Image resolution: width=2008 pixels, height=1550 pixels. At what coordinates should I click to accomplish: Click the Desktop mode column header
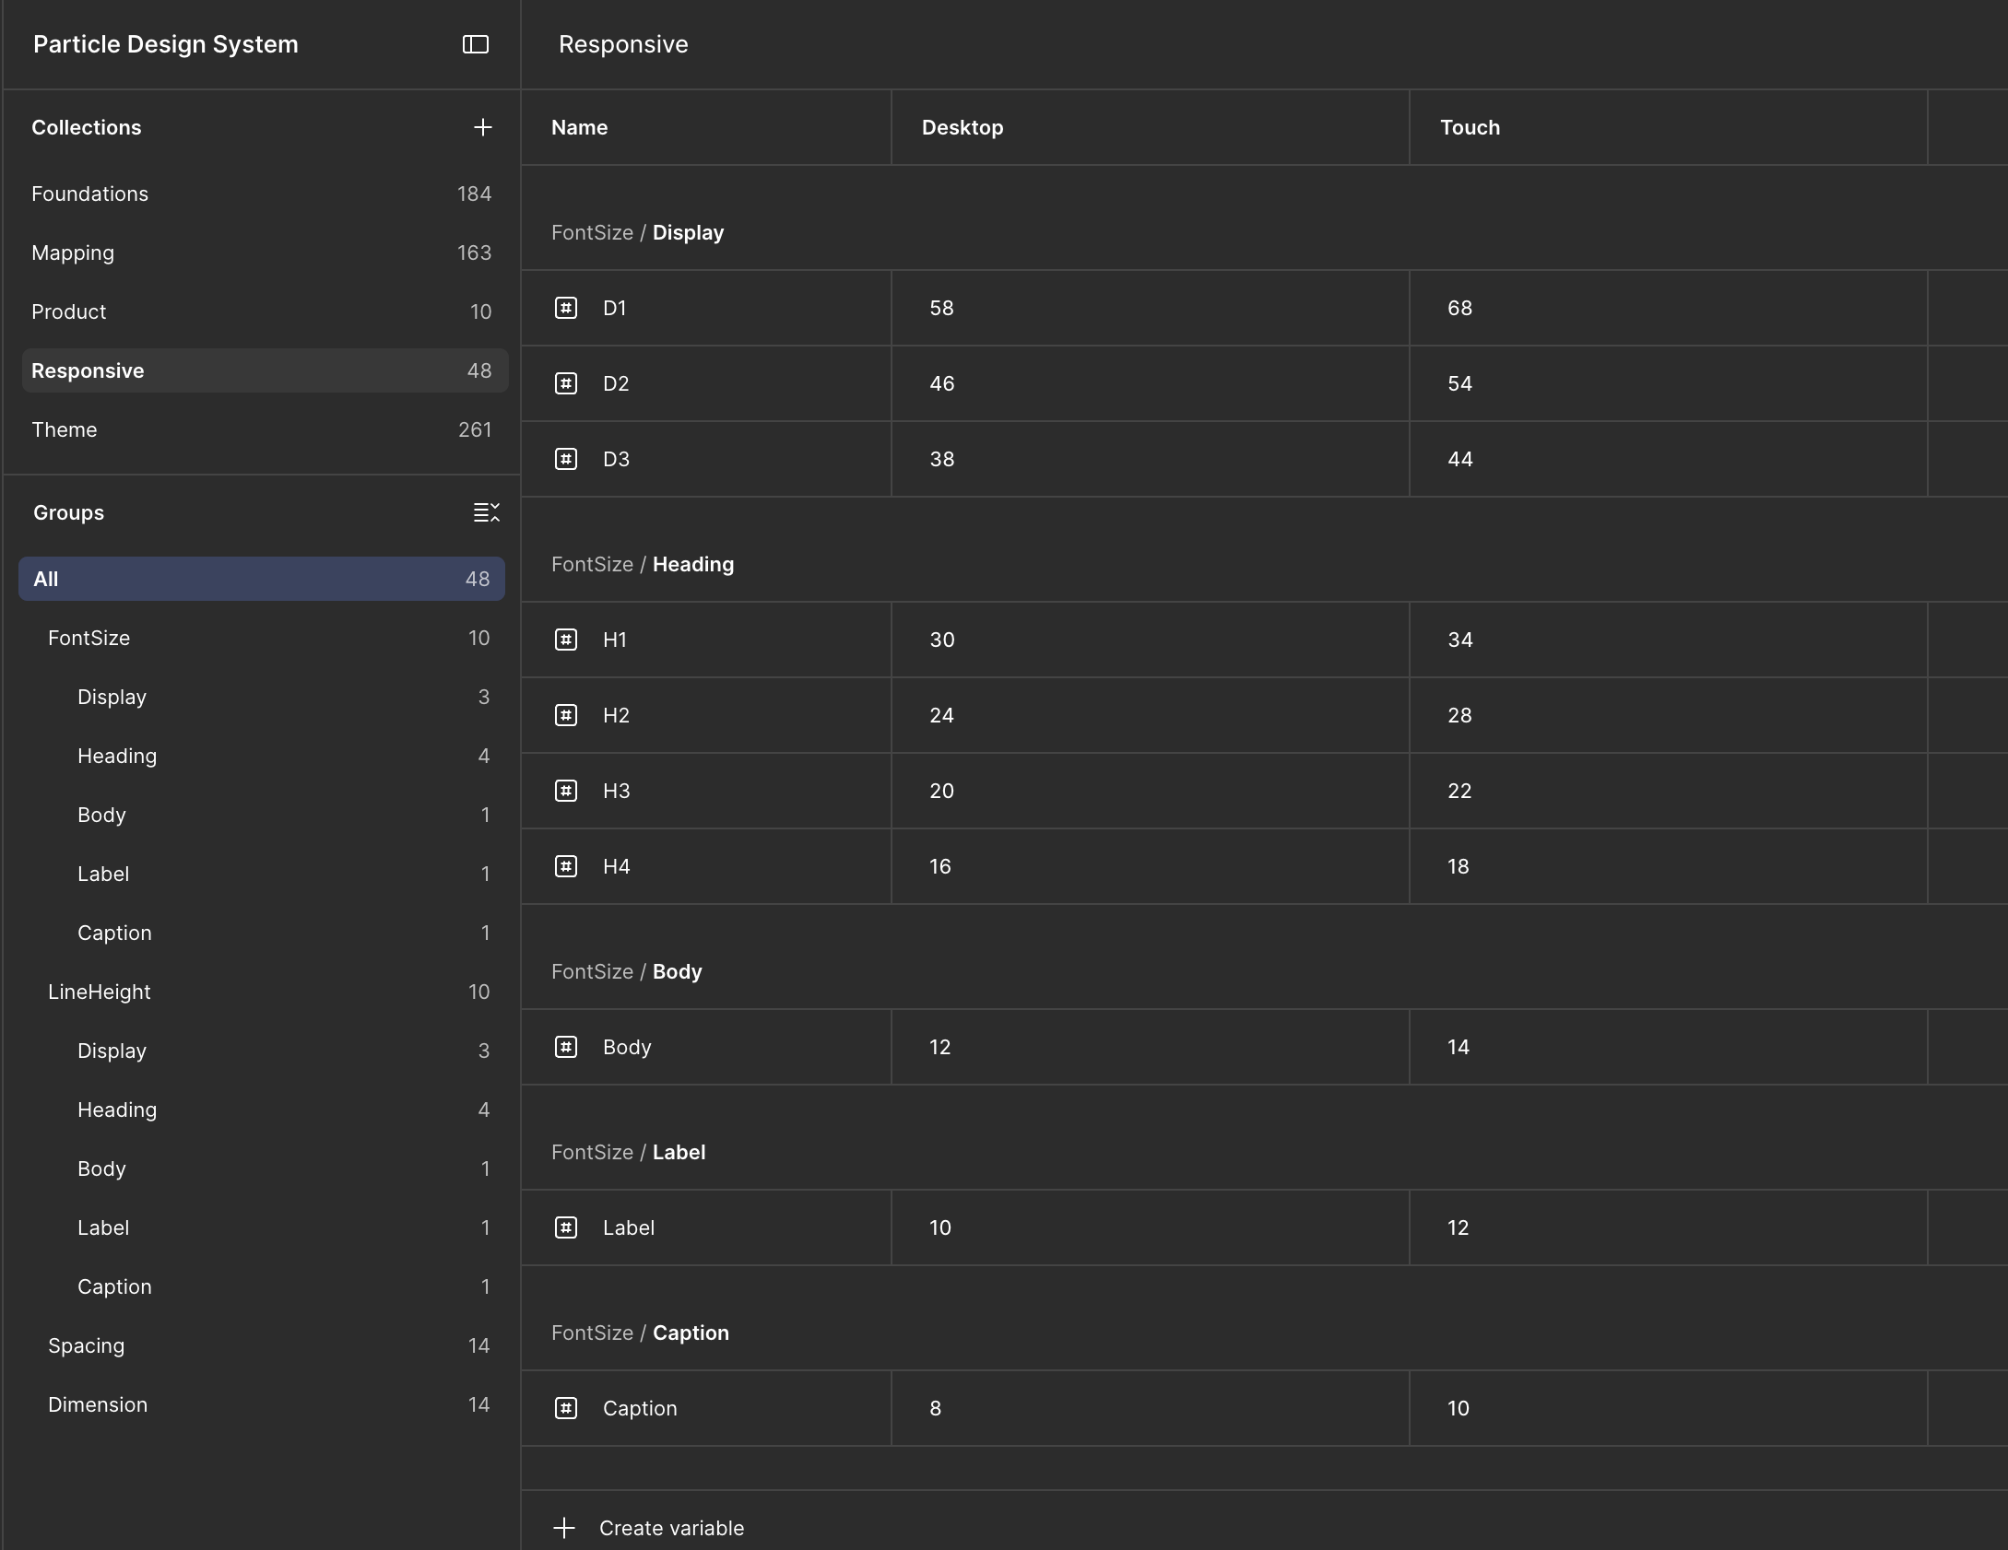click(1150, 127)
